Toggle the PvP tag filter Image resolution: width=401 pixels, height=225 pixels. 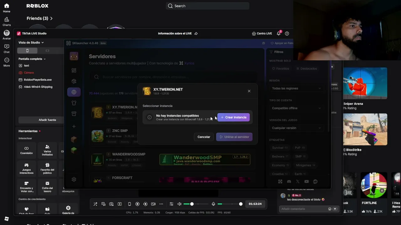pos(299,148)
